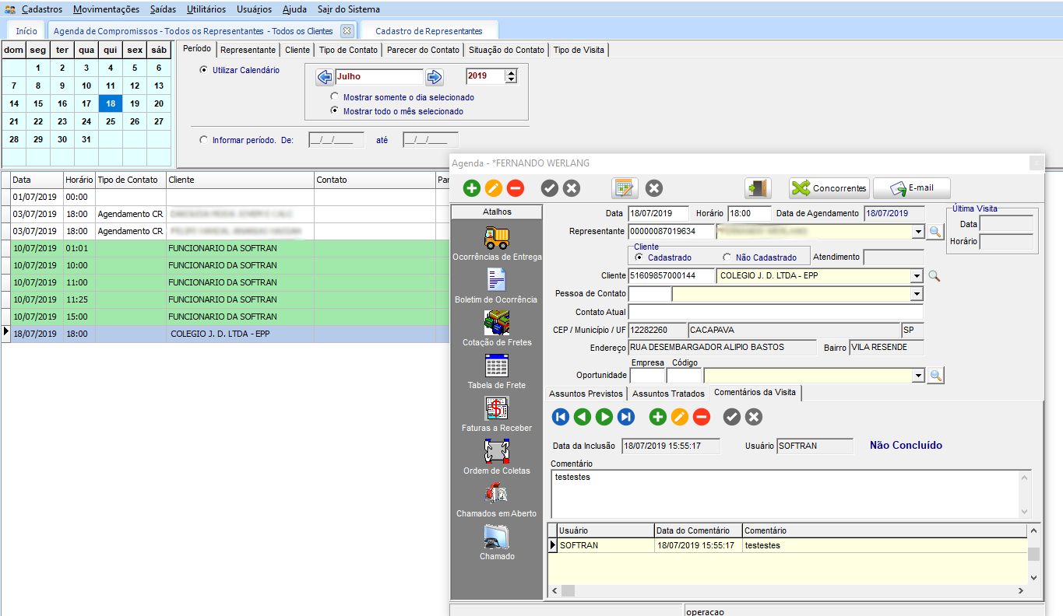The width and height of the screenshot is (1063, 616).
Task: Open Chamados em Aberto shortcut
Action: tap(496, 494)
